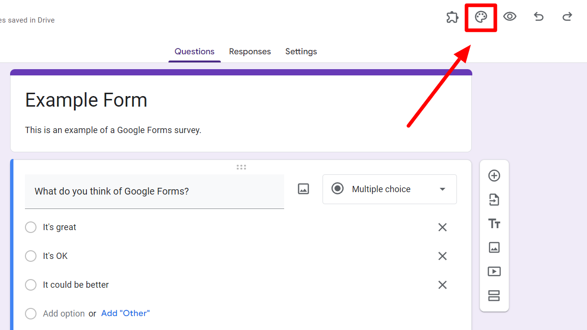This screenshot has height=330, width=587.
Task: Redo the last change
Action: (x=567, y=17)
